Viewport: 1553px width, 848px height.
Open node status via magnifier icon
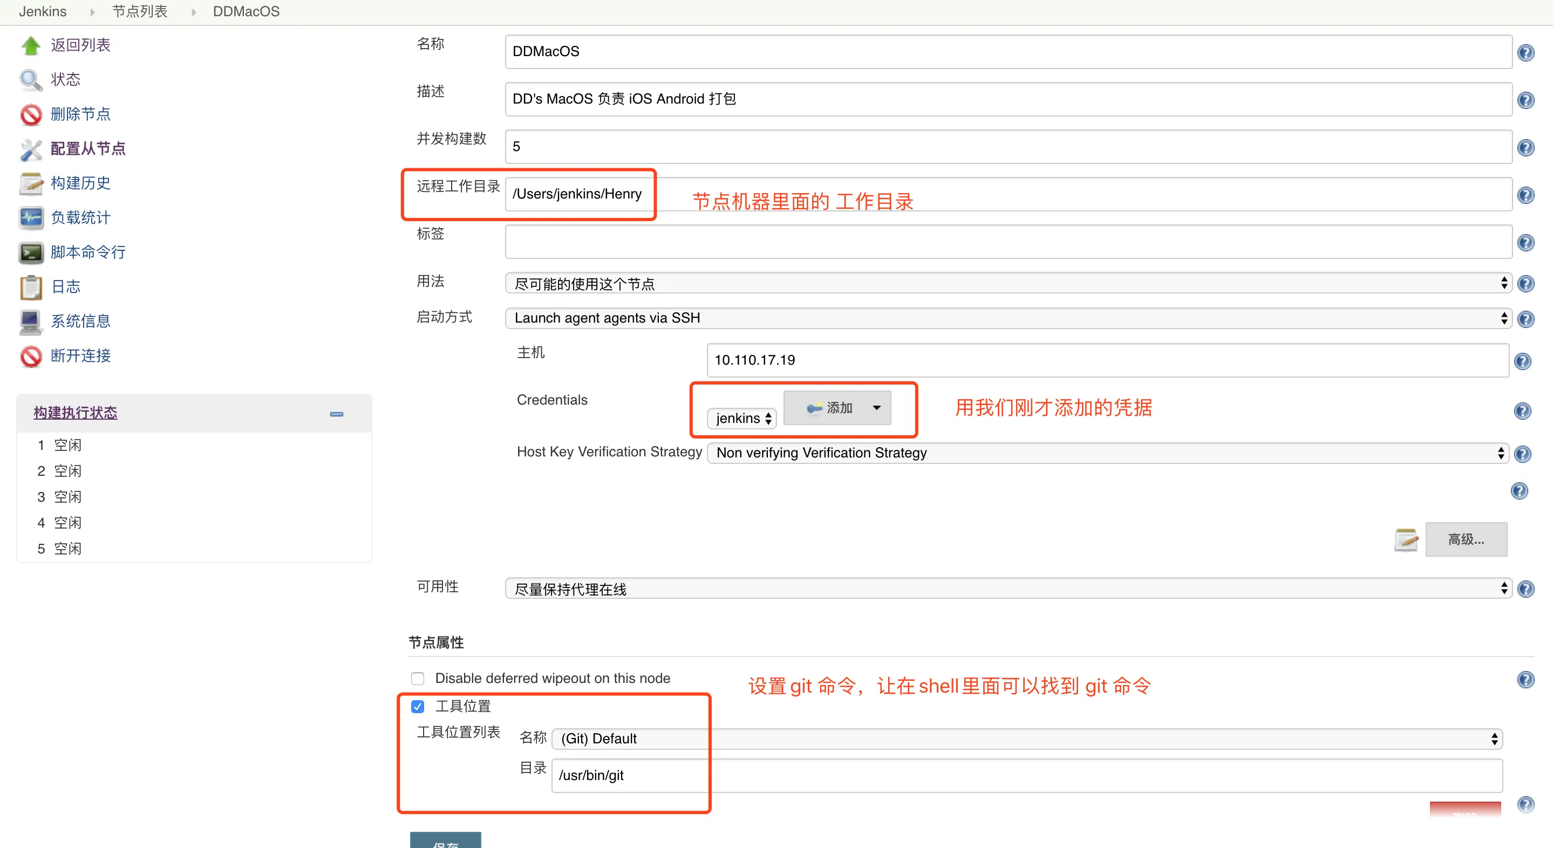pyautogui.click(x=30, y=79)
